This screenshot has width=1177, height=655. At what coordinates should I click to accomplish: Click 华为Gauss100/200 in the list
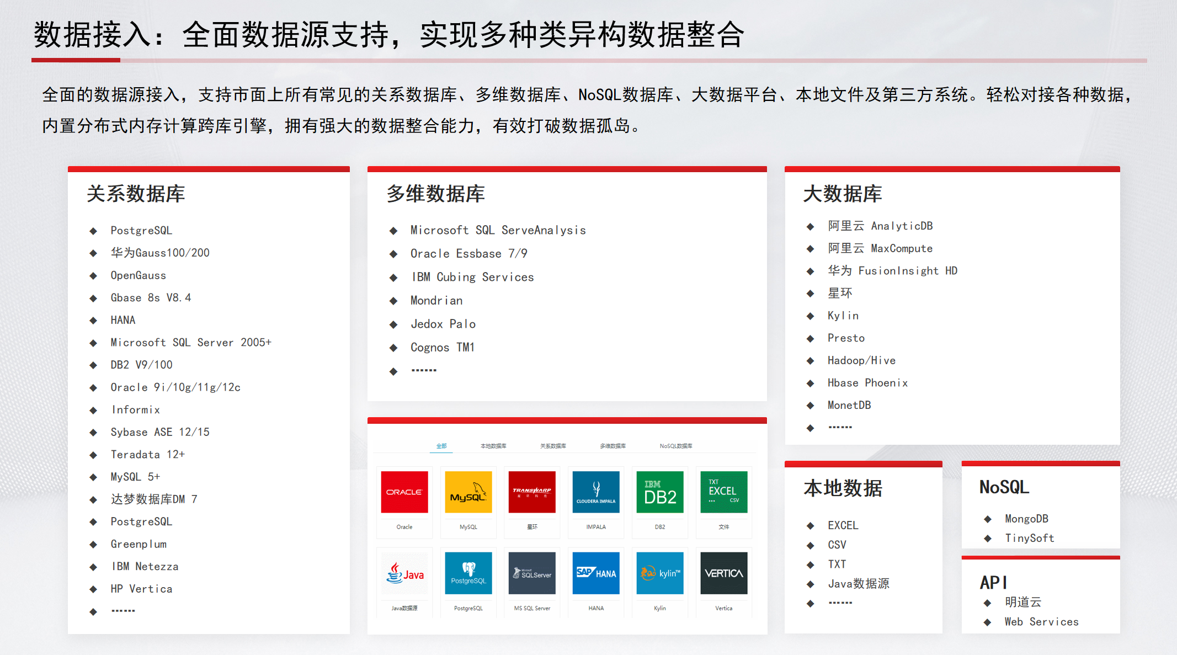coord(160,253)
